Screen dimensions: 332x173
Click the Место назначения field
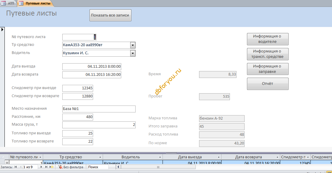point(99,109)
